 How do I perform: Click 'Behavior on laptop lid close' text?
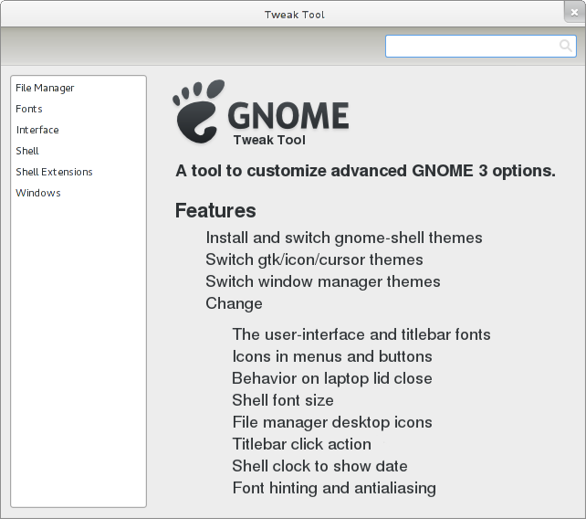point(332,378)
